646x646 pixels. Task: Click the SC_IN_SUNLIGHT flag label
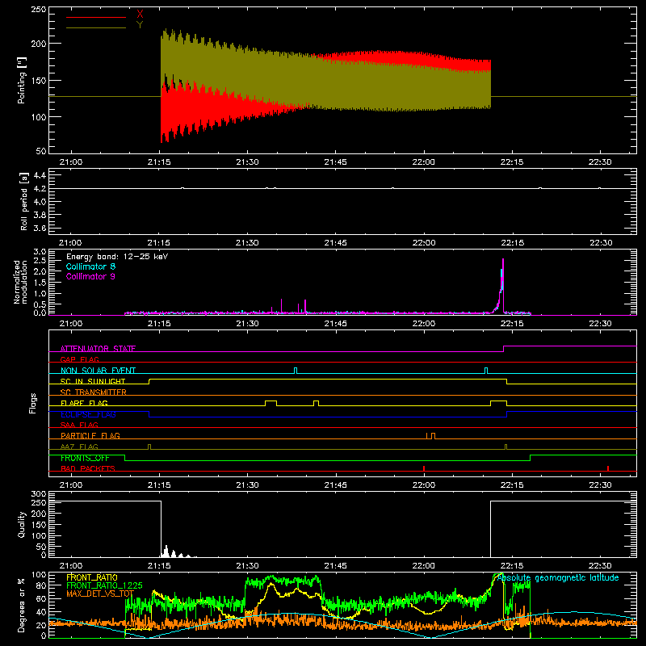point(93,381)
